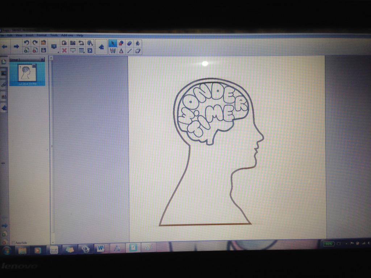Viewport: 371px width, 278px height.
Task: Enable the Auto-hide checkbox
Action: click(13, 243)
